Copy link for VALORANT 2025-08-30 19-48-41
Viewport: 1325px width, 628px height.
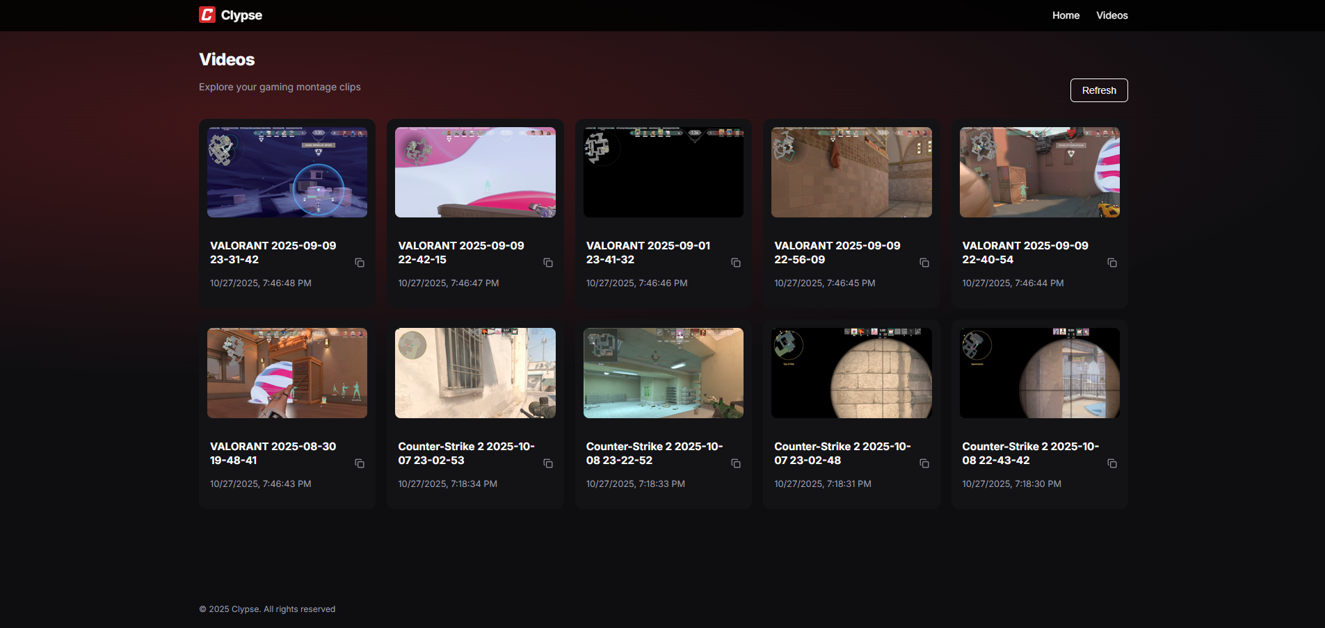pyautogui.click(x=360, y=463)
